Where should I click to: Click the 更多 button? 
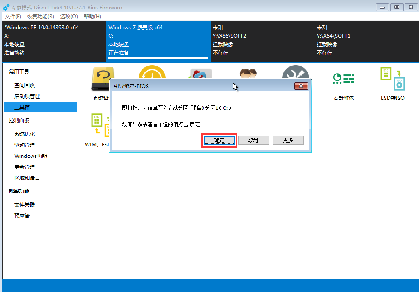[288, 140]
